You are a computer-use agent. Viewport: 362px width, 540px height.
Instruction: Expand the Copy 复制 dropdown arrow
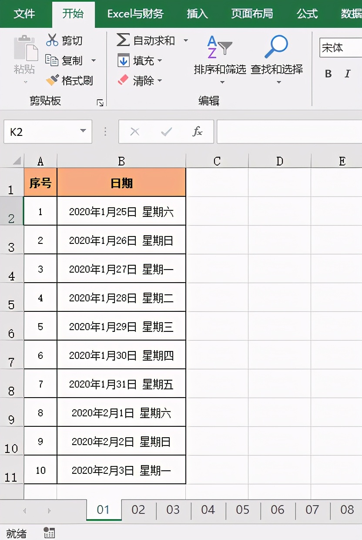pyautogui.click(x=93, y=61)
